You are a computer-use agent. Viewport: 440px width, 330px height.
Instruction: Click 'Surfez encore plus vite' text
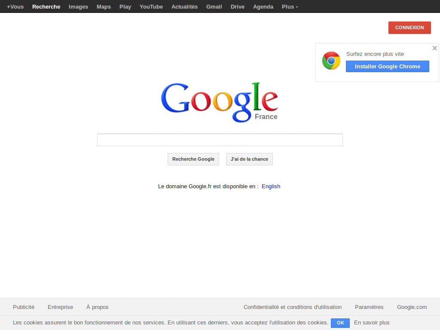coord(375,54)
